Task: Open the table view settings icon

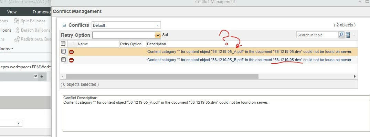Action: [348, 35]
